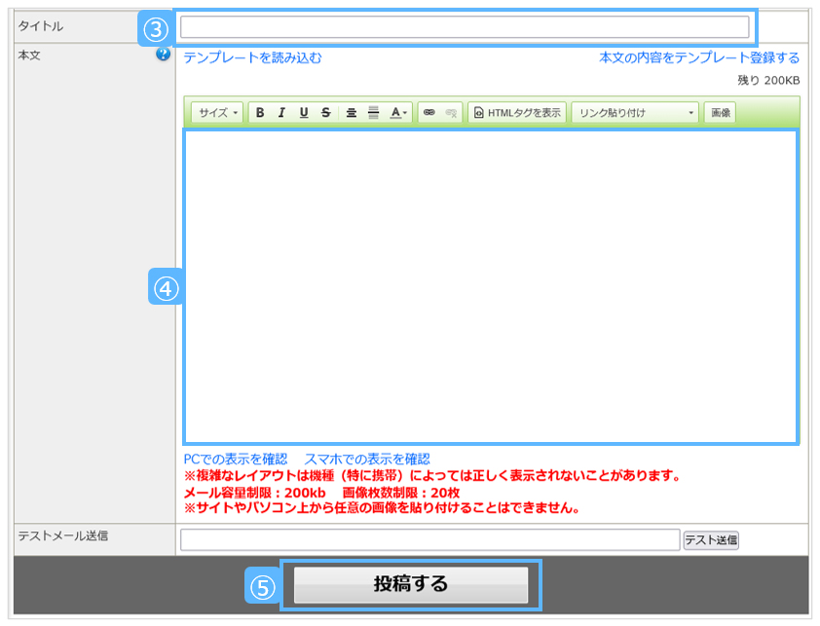Click the HTMLタグを表示 button
The image size is (820, 626).
pyautogui.click(x=517, y=113)
